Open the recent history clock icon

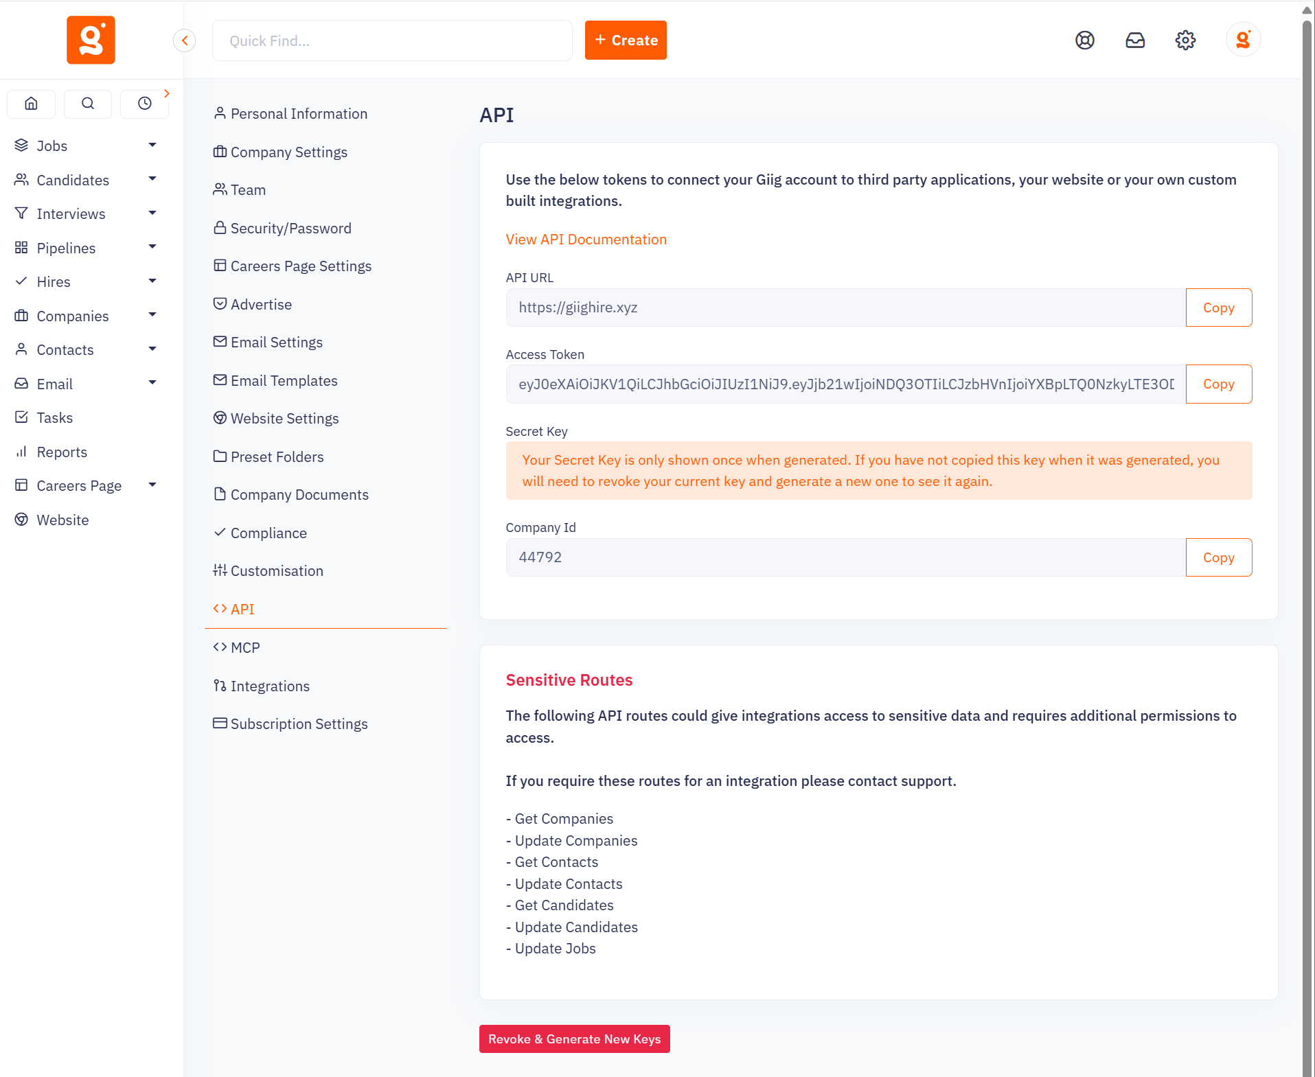(x=144, y=104)
